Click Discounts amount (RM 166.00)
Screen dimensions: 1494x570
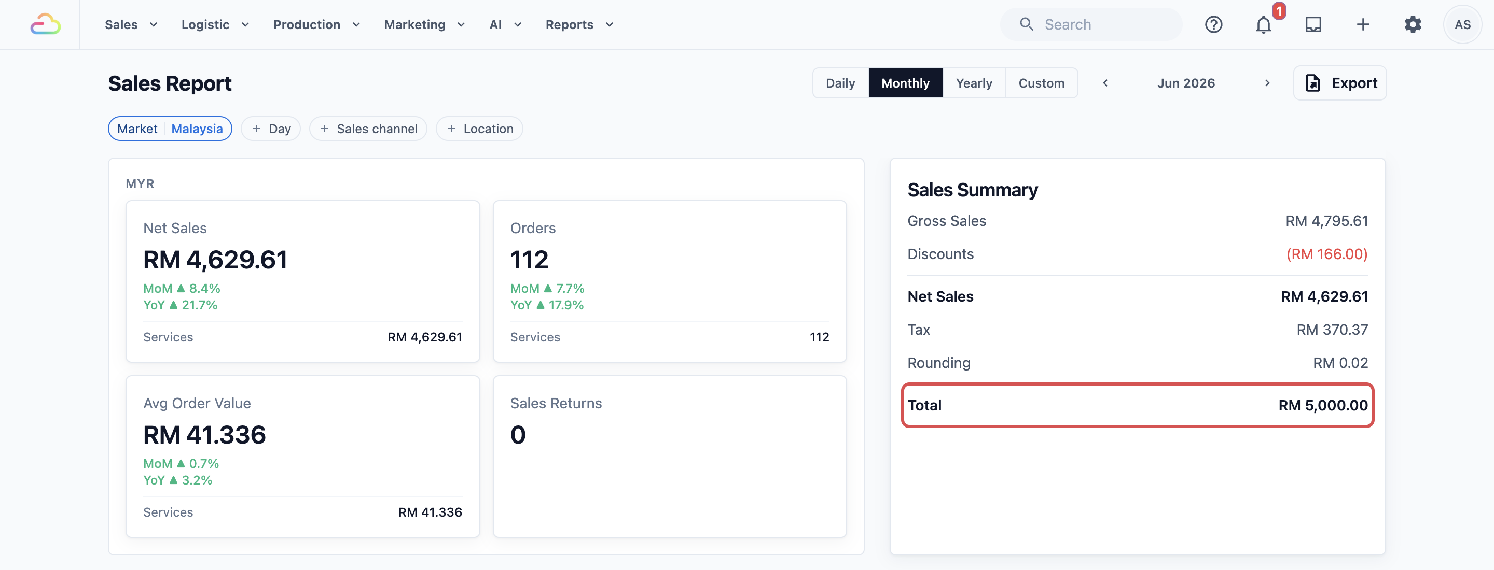click(x=1327, y=254)
